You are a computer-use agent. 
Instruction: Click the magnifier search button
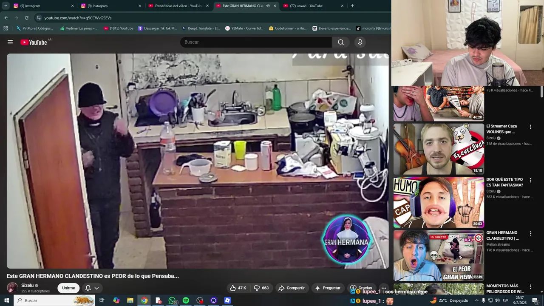tap(341, 42)
